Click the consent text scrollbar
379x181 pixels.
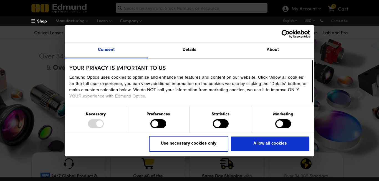click(x=312, y=81)
